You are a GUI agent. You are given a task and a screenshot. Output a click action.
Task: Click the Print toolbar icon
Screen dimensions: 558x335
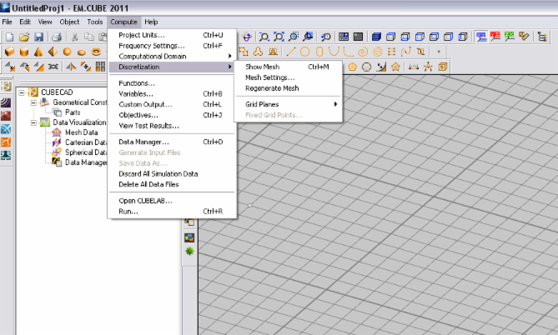click(x=56, y=37)
